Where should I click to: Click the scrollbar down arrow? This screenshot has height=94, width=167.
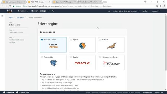point(166,90)
